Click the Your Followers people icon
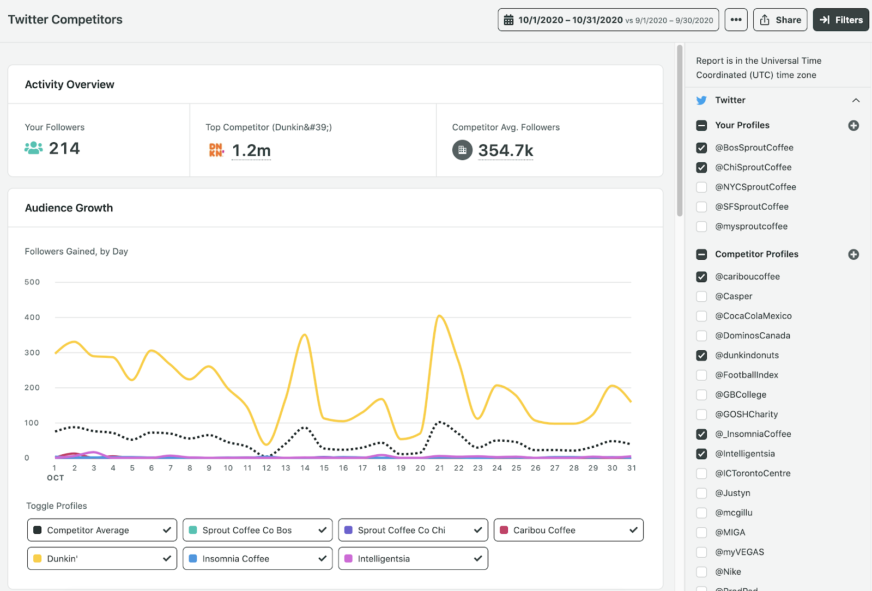The image size is (872, 591). pyautogui.click(x=33, y=148)
